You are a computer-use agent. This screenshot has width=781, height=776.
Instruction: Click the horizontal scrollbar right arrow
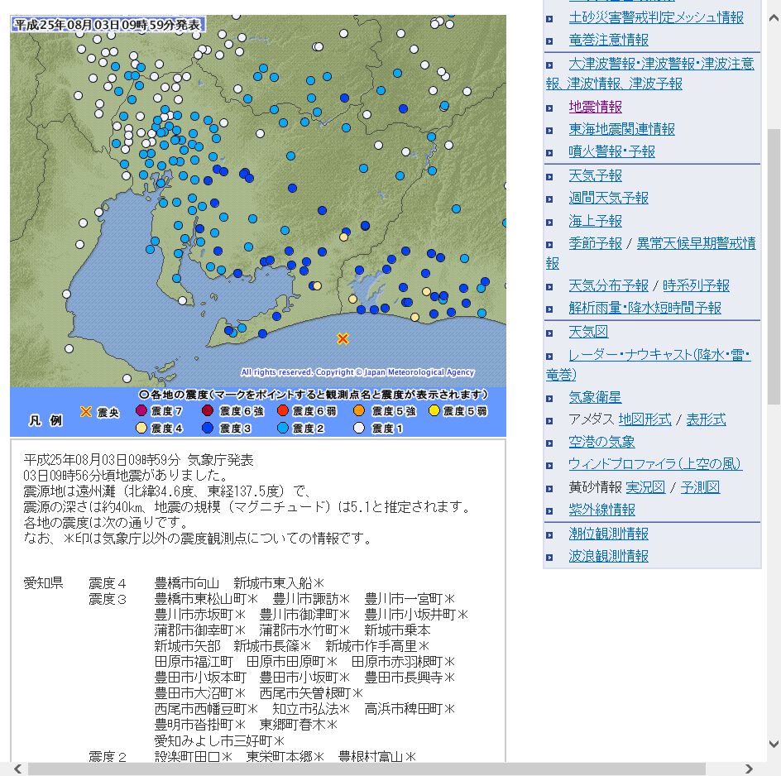click(x=750, y=769)
